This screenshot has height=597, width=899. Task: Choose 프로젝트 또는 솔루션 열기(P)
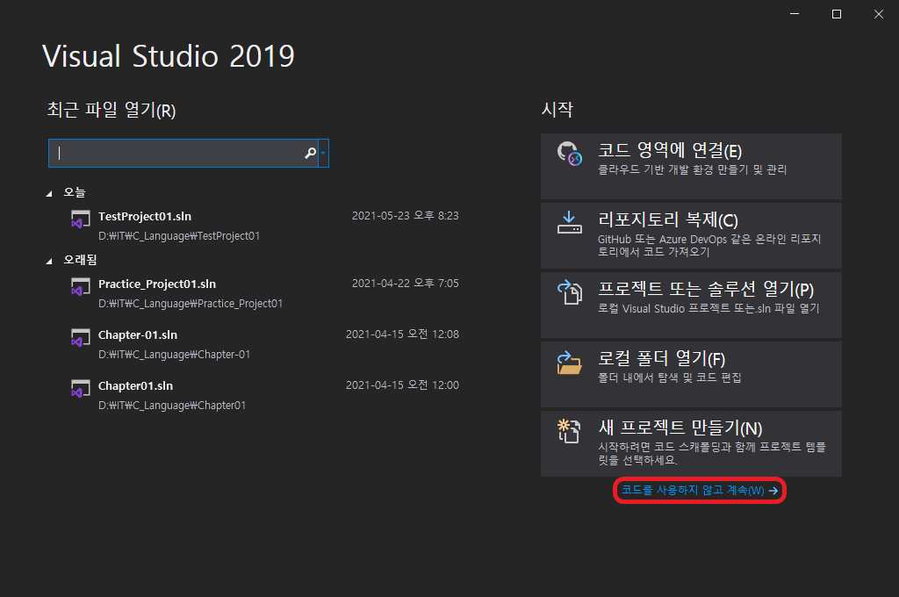click(x=691, y=306)
